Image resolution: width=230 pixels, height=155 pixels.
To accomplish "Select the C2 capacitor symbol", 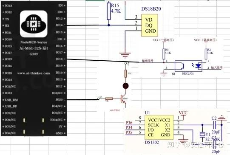I will coord(215,125).
